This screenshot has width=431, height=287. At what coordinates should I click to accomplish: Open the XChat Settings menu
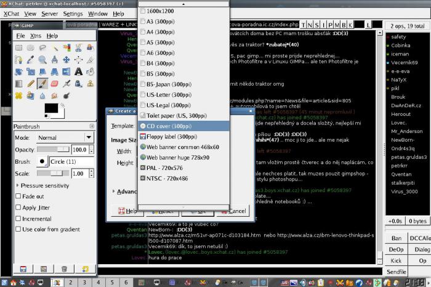pyautogui.click(x=73, y=14)
